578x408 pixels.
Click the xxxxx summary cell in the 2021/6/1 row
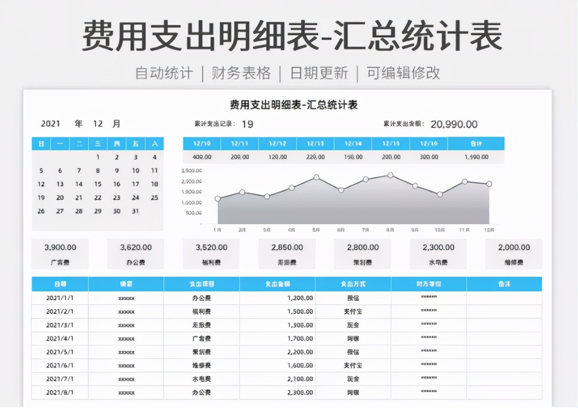pos(126,365)
